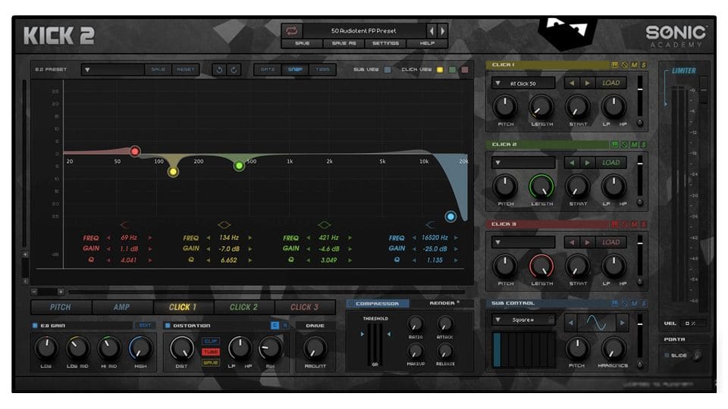Open the Sub Control Square+ dropdown
The image size is (728, 409).
pyautogui.click(x=523, y=320)
